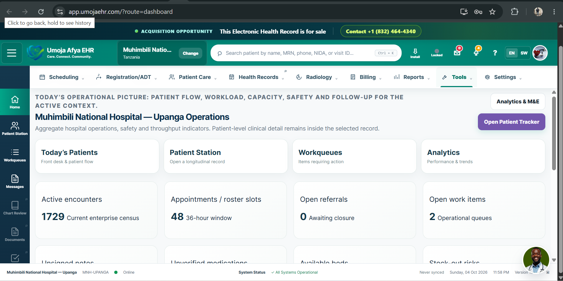Image resolution: width=563 pixels, height=281 pixels.
Task: Open Messages in the sidebar
Action: tap(15, 182)
